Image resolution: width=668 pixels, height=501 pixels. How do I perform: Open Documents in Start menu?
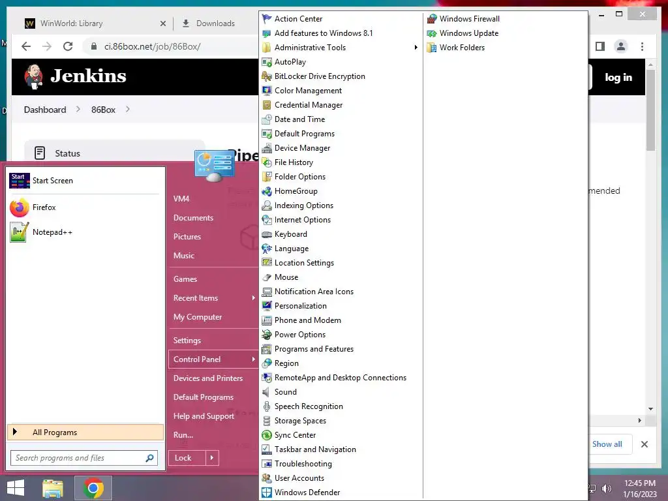(193, 218)
